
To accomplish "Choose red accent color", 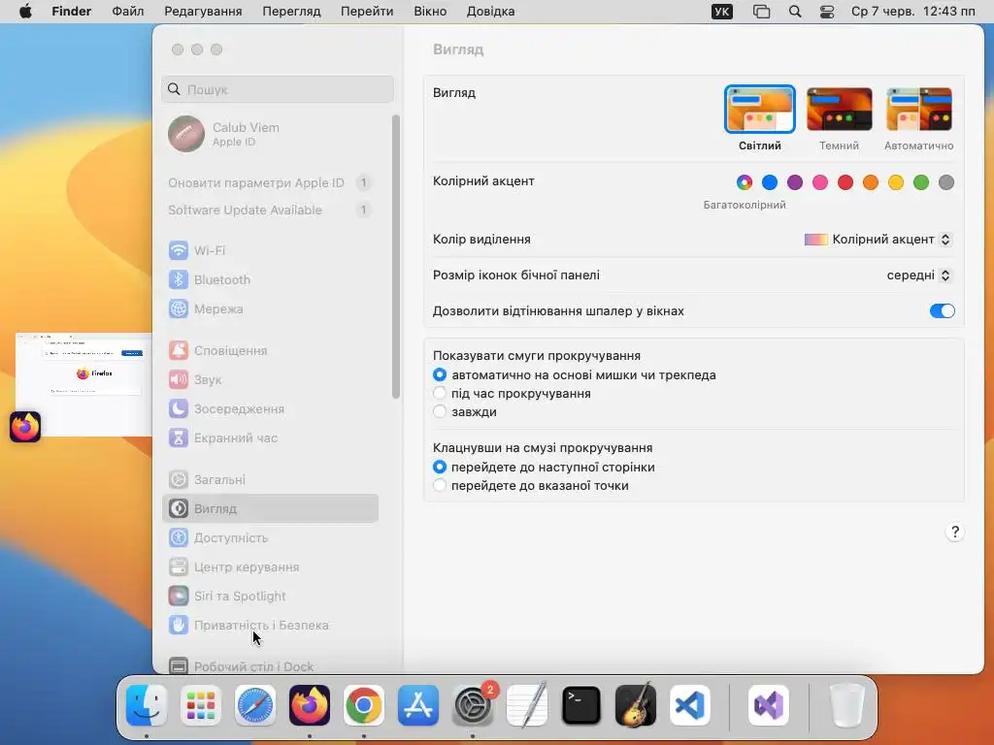I will coord(845,182).
